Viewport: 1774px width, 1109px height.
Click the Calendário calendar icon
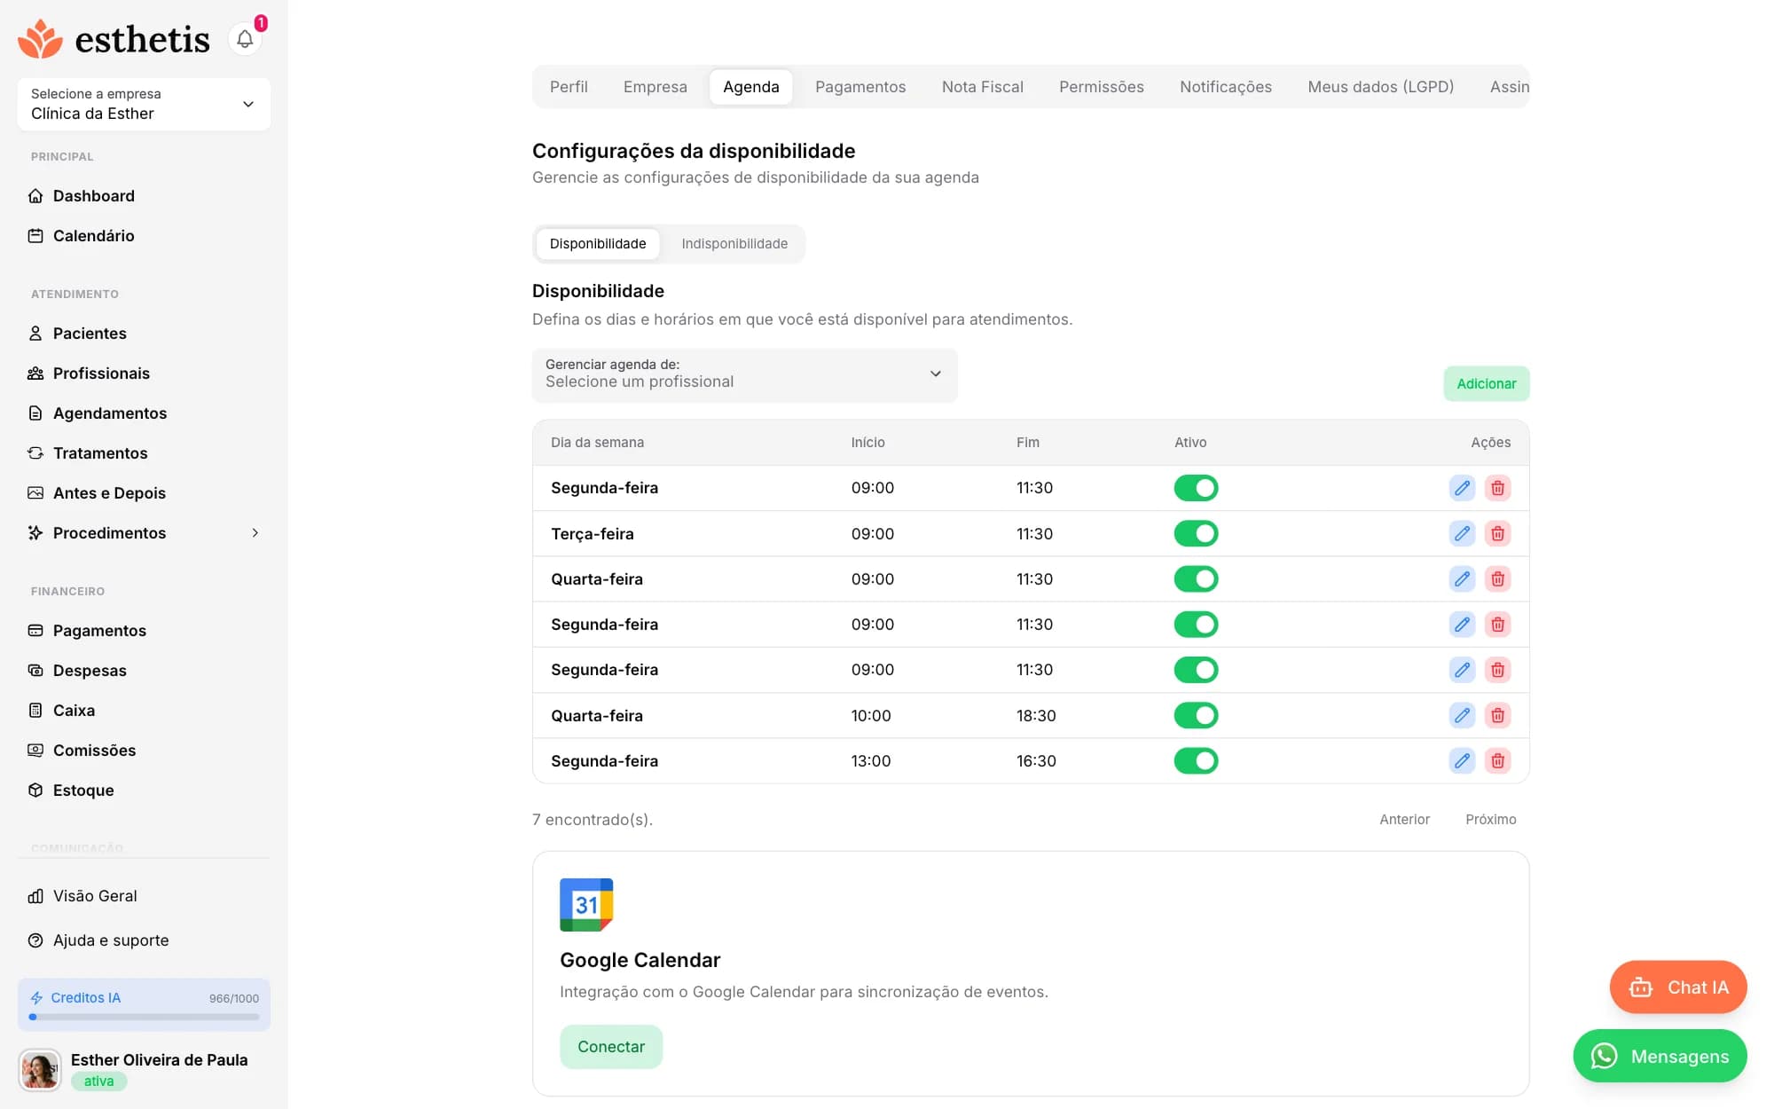click(35, 236)
